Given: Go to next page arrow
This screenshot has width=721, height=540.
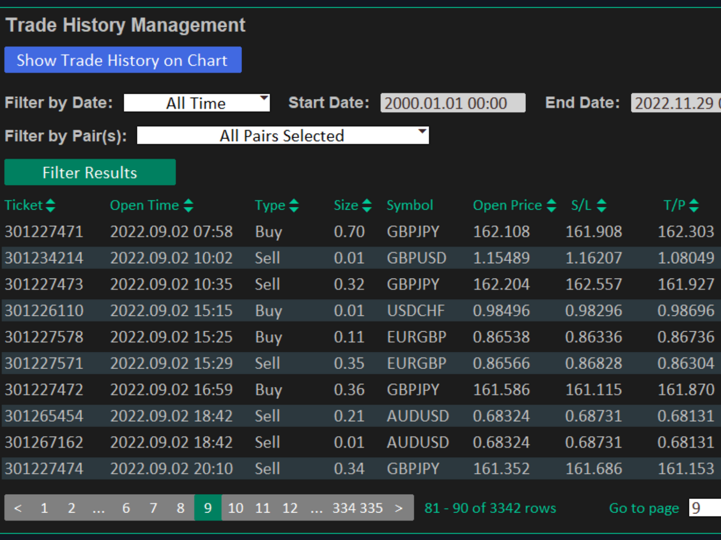Looking at the screenshot, I should click(x=399, y=508).
